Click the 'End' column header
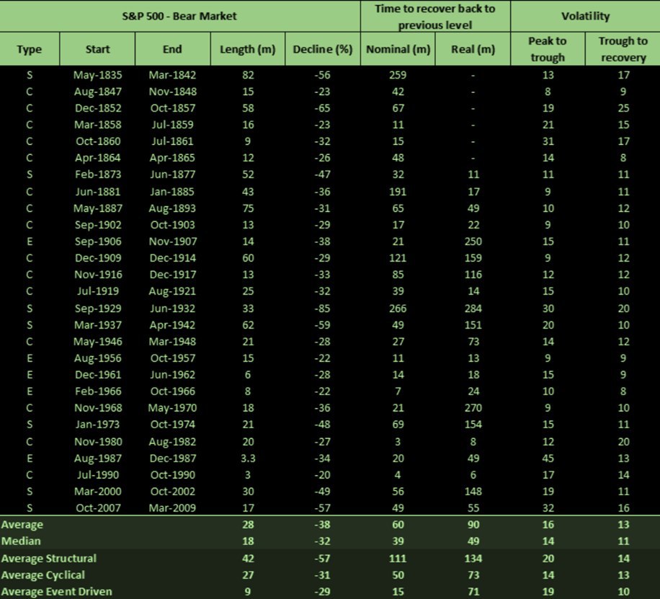 (x=172, y=49)
